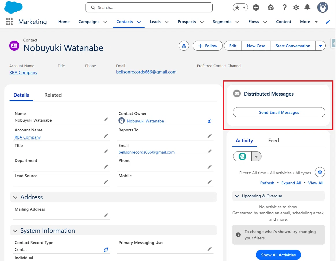Click Show All Activities button
The image size is (336, 261).
(278, 255)
